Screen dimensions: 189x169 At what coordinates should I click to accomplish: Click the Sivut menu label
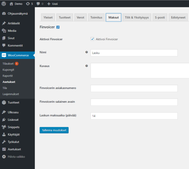pyautogui.click(x=11, y=38)
